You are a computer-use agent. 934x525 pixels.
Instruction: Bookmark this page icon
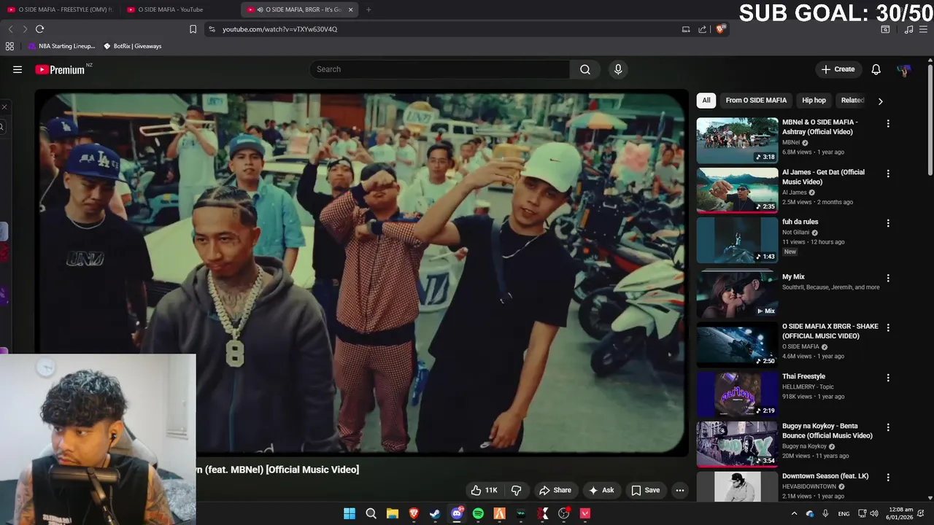click(193, 29)
